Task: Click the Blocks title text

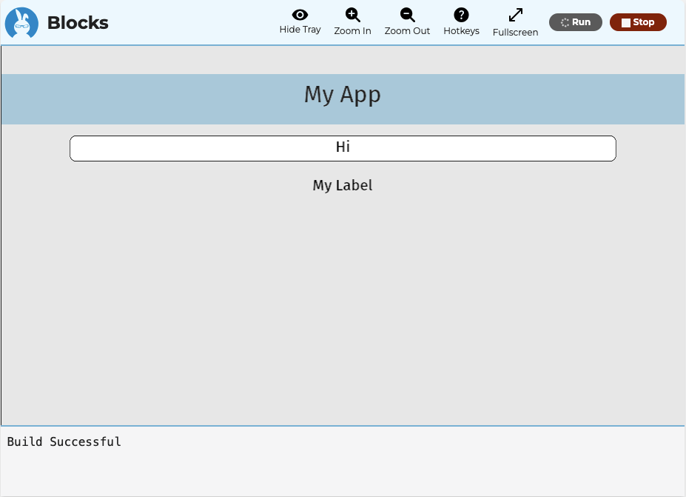Action: [78, 23]
